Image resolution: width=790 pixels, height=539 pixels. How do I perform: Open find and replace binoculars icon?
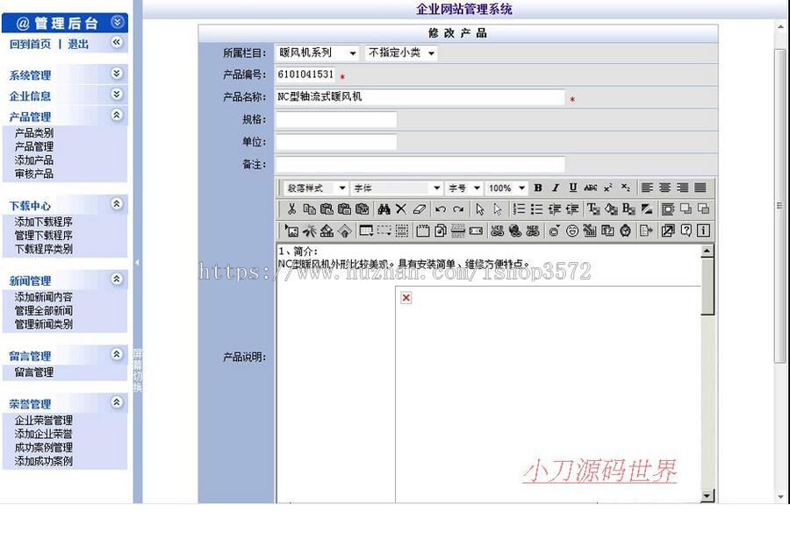(384, 209)
